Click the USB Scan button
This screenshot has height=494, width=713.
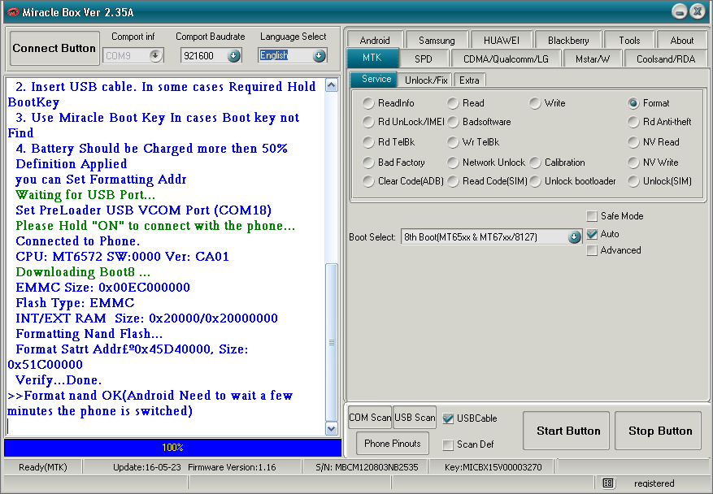pos(415,418)
